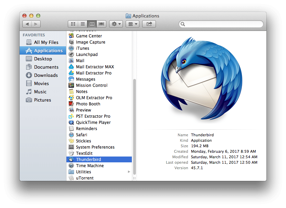Switch to list view
This screenshot has width=286, height=208.
point(82,24)
